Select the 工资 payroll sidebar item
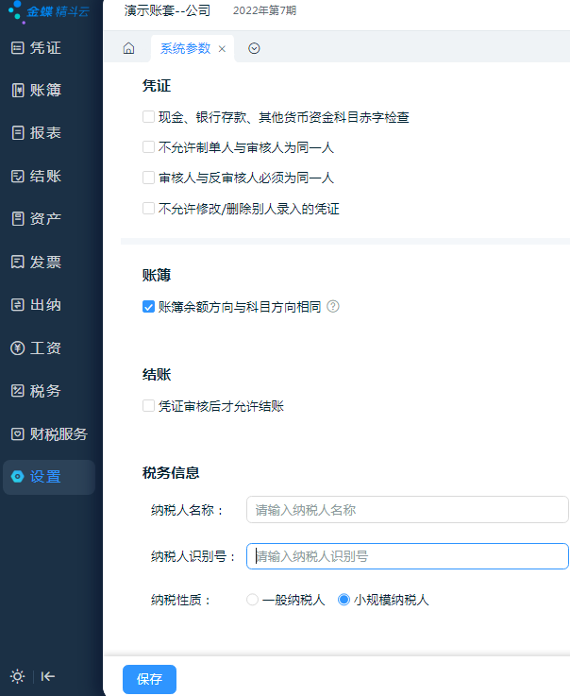 point(37,348)
